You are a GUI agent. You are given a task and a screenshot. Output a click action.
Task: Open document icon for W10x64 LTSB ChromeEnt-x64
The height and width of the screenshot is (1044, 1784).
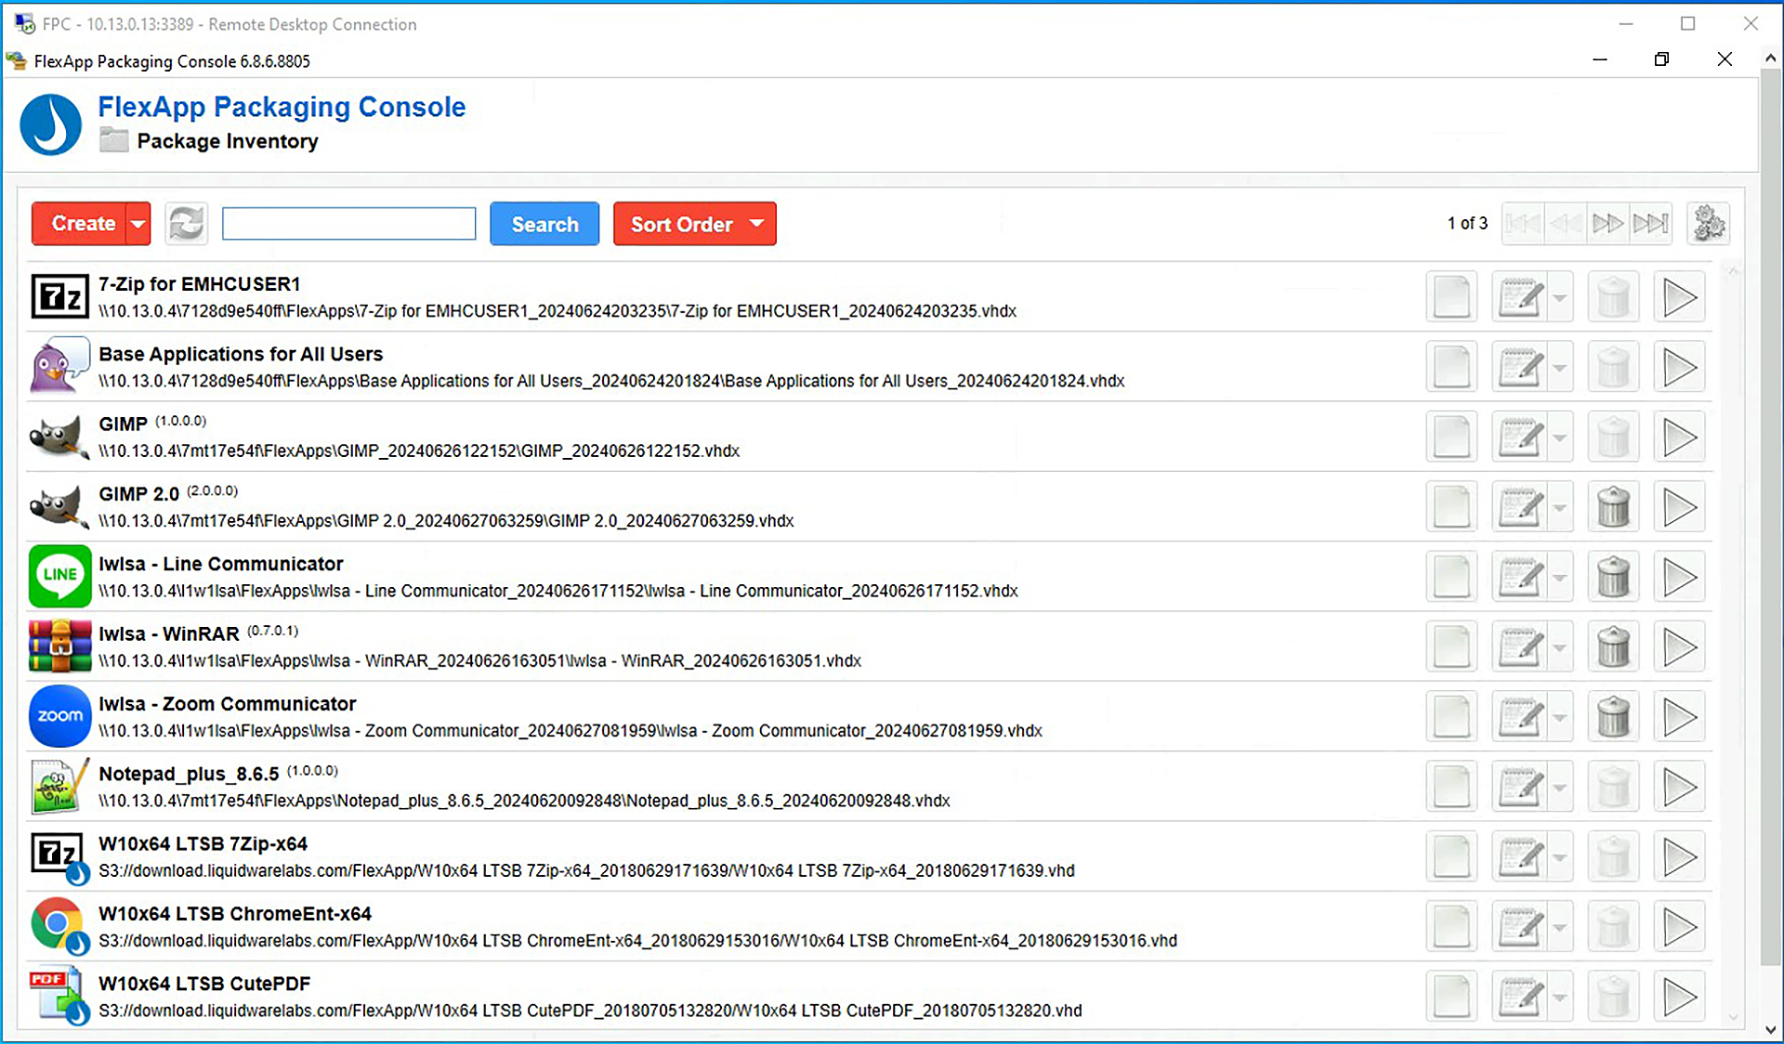pyautogui.click(x=1451, y=927)
